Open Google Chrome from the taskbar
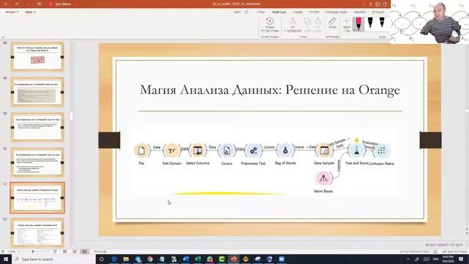 pyautogui.click(x=149, y=259)
